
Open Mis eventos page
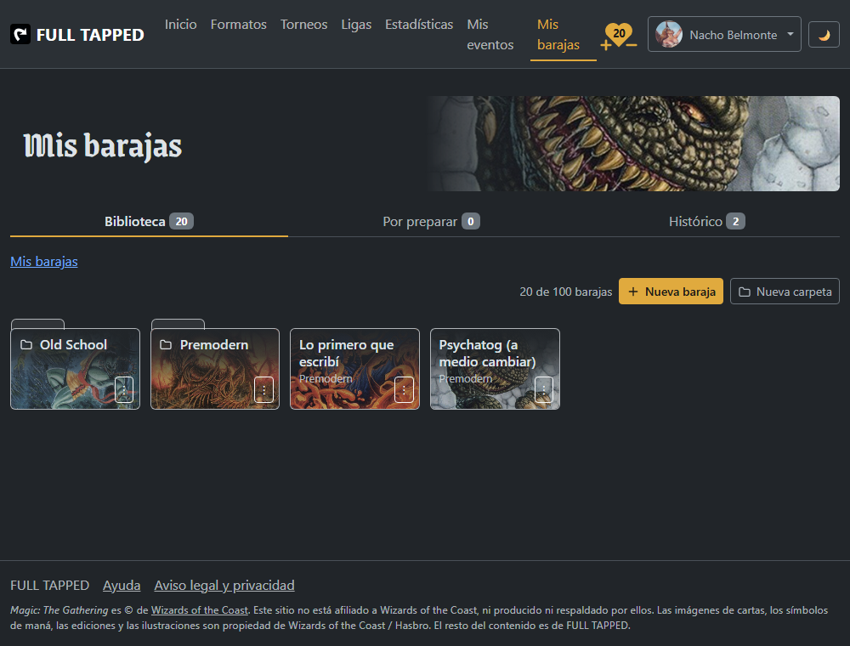pyautogui.click(x=490, y=35)
